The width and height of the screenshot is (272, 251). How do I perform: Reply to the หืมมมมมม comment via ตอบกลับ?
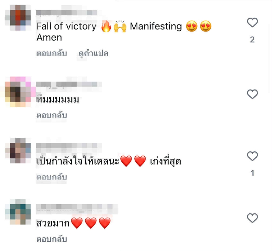tap(52, 115)
